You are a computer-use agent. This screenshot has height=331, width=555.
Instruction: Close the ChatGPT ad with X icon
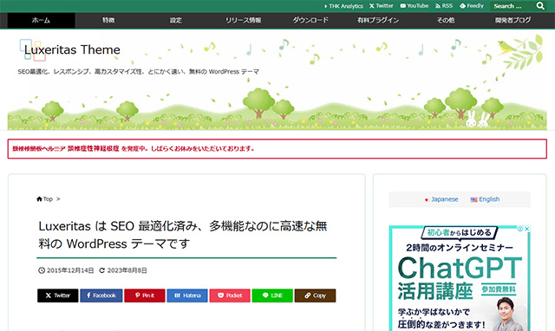526,229
